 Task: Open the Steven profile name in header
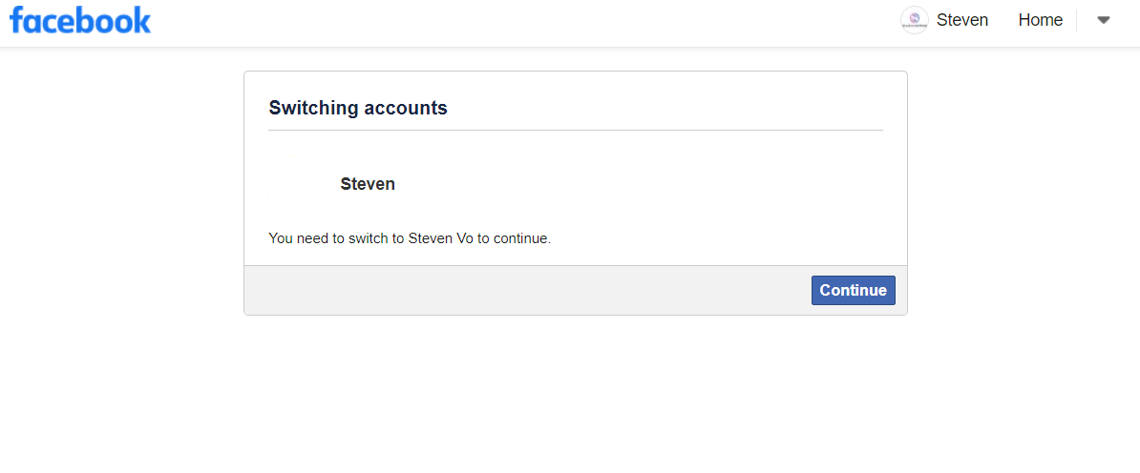tap(961, 20)
